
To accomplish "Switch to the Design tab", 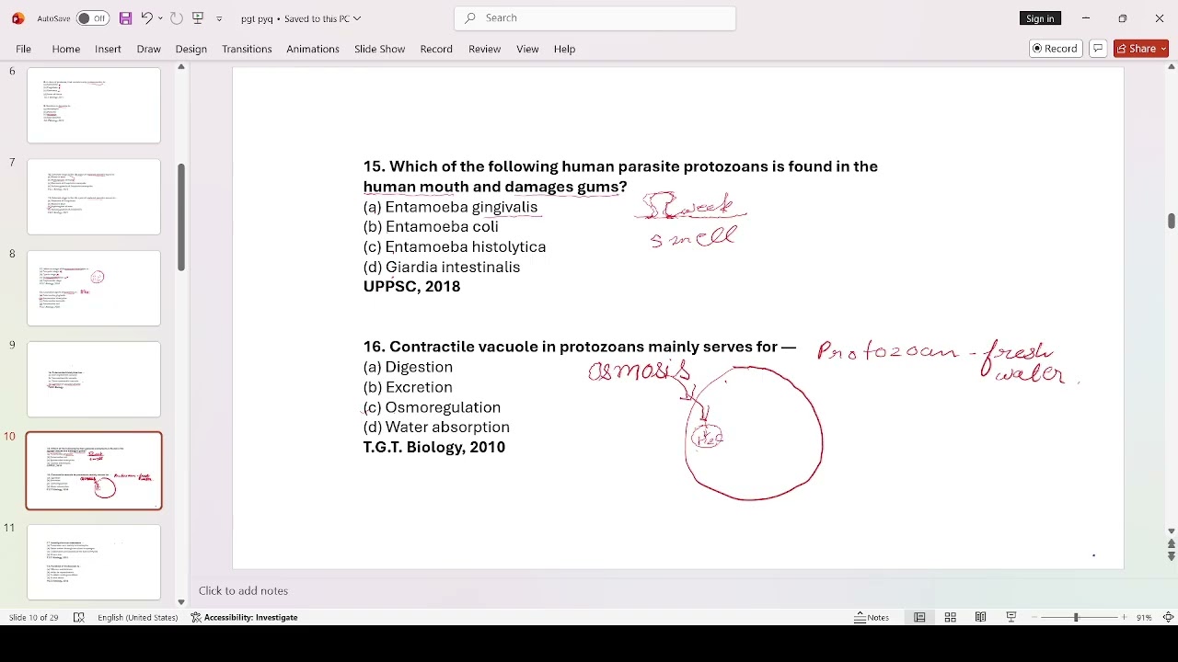I will tap(191, 49).
